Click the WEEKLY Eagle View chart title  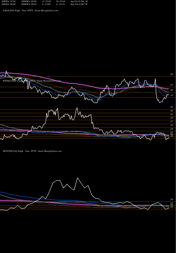click(x=32, y=81)
